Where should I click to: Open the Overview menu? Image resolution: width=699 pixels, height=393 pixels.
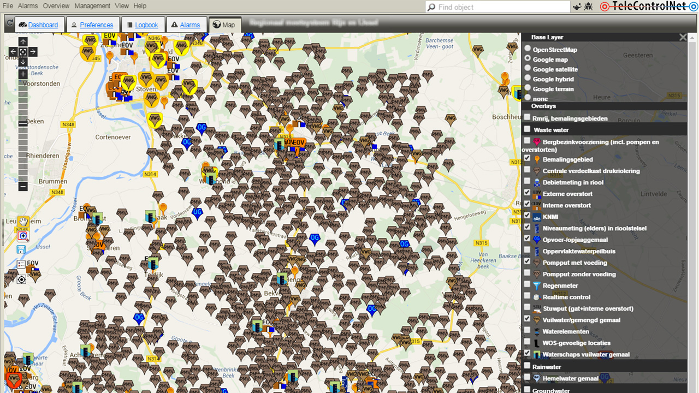tap(56, 6)
